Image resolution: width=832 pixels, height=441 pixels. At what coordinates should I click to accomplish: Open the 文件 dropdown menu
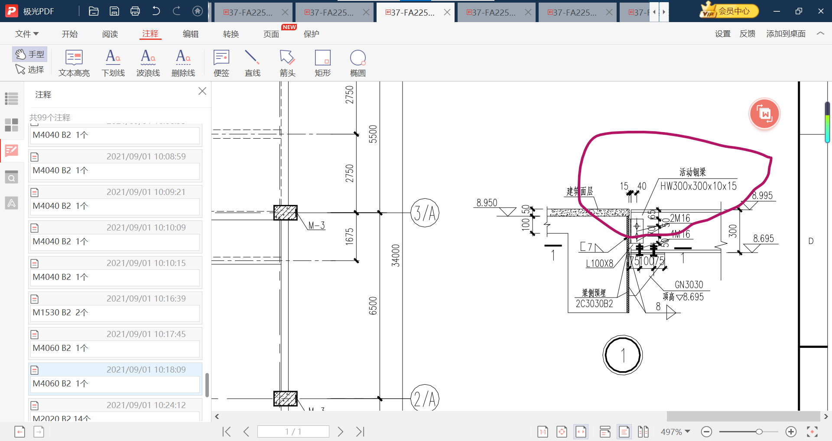(x=27, y=34)
